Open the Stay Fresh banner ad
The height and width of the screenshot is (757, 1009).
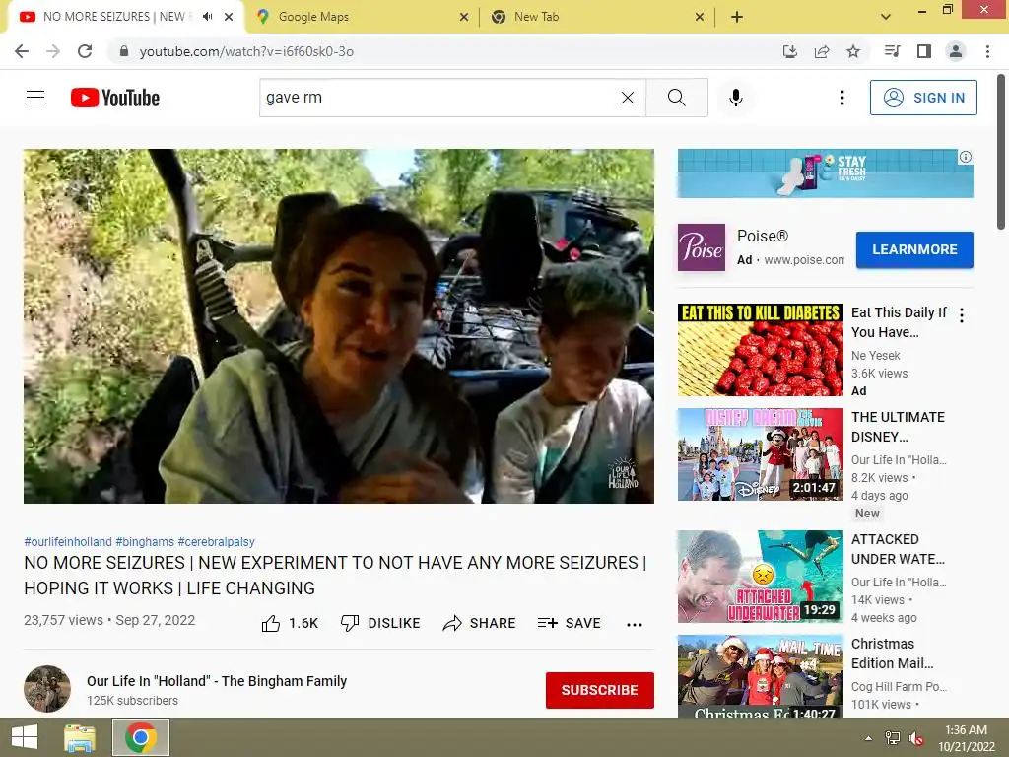point(825,173)
